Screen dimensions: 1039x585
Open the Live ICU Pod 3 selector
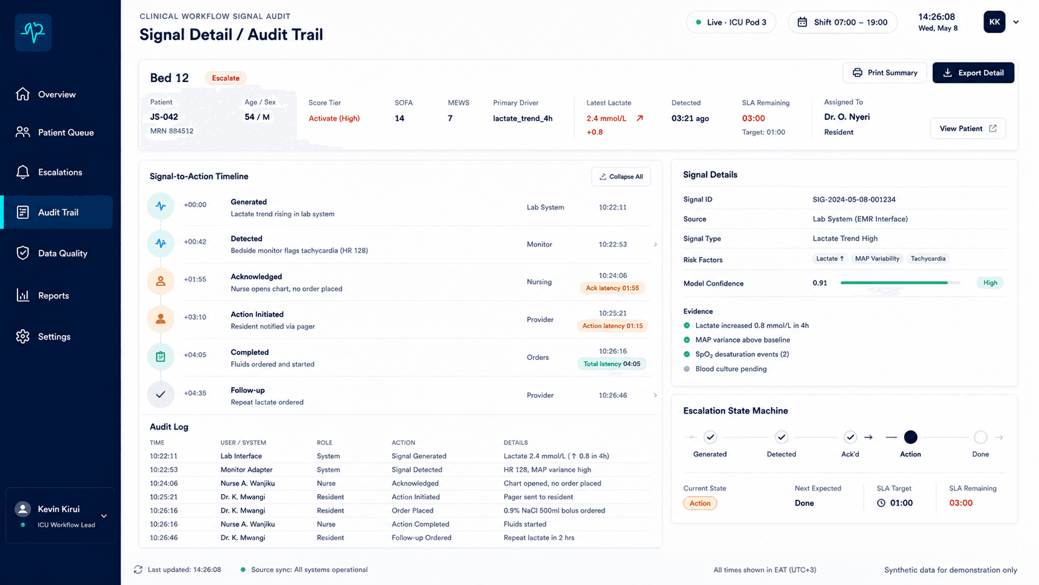click(x=731, y=22)
